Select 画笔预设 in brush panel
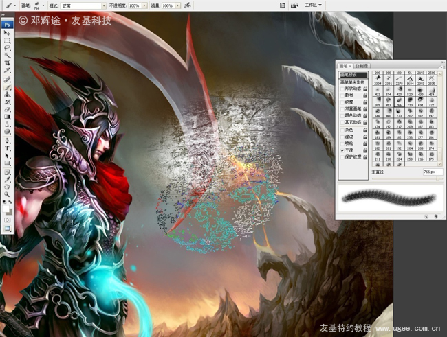Screen dimensions: 447x337 [353, 75]
